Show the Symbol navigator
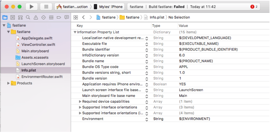 pyautogui.click(x=20, y=17)
